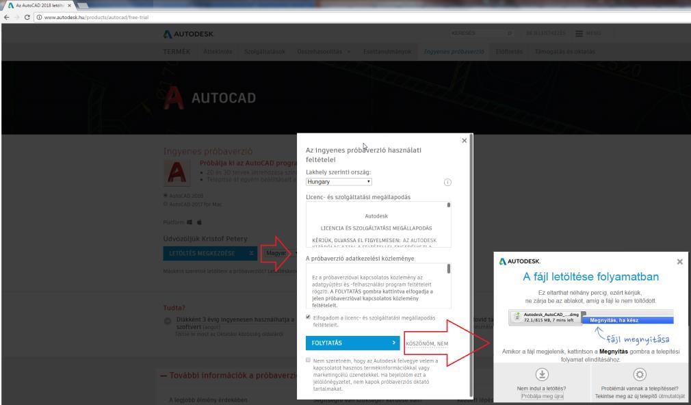The height and width of the screenshot is (405, 691).
Task: Click the search magnifier icon in header
Action: click(510, 33)
